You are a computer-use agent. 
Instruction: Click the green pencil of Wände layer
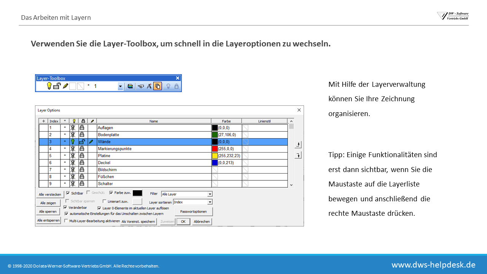(x=91, y=142)
